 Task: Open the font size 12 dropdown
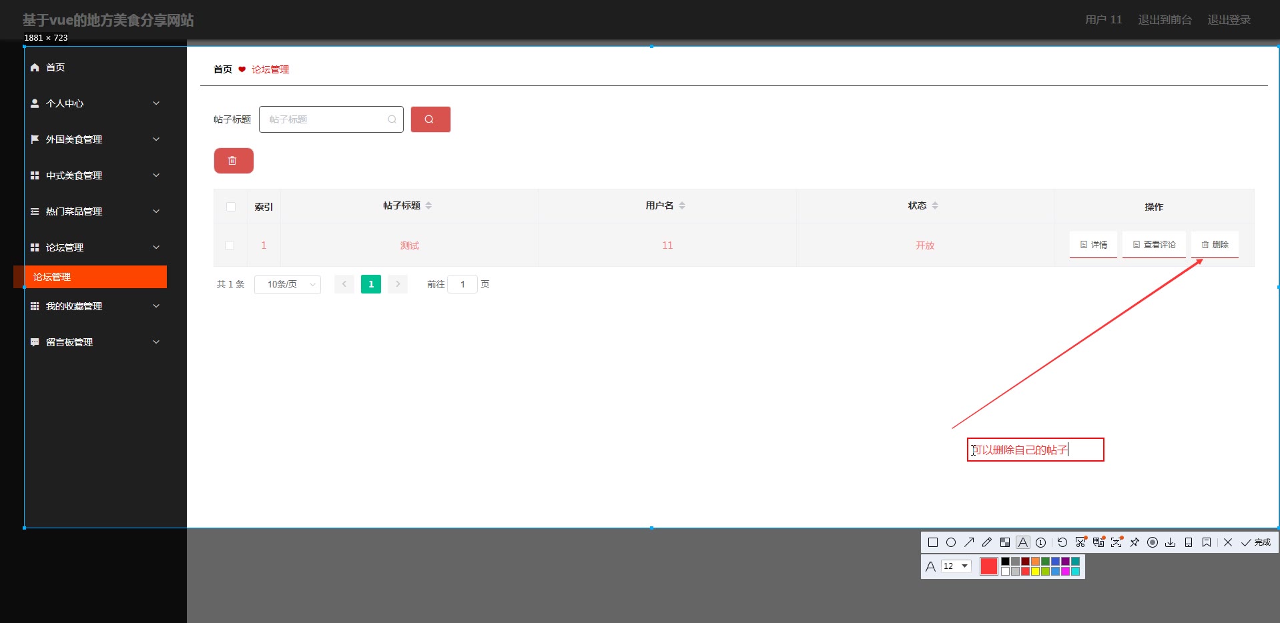(x=956, y=566)
